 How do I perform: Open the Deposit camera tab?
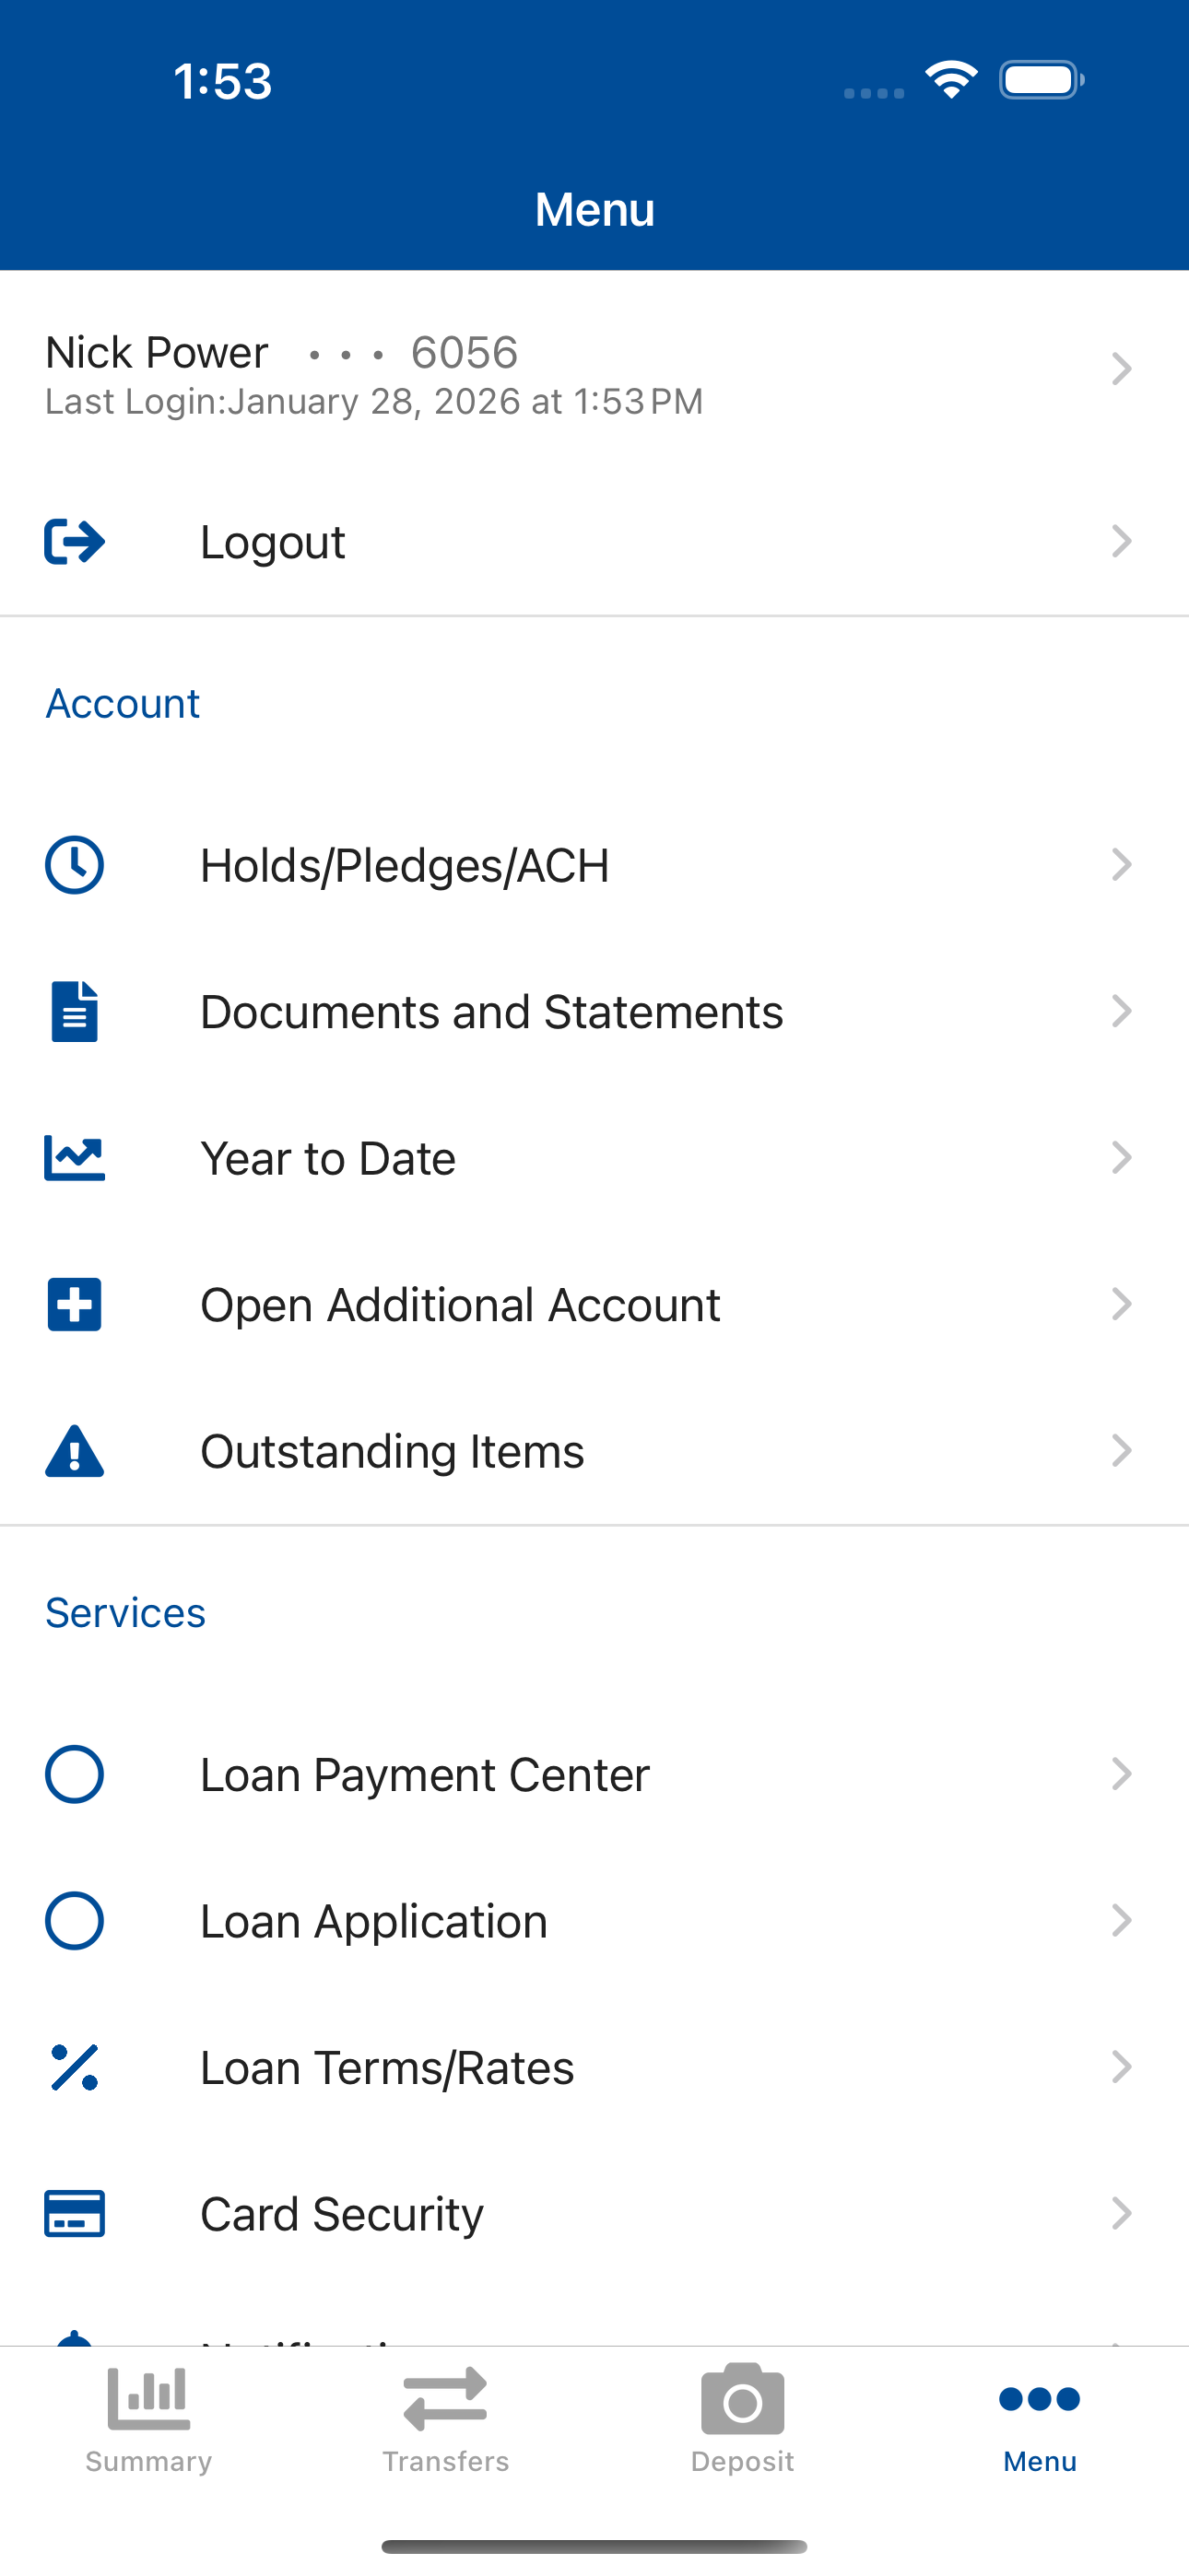pyautogui.click(x=743, y=2420)
